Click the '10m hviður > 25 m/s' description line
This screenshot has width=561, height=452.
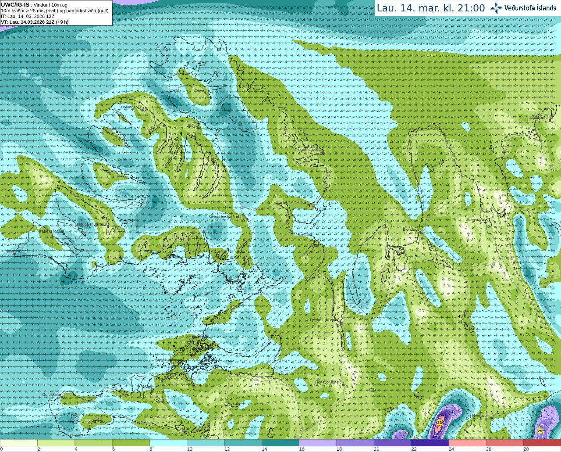(55, 11)
